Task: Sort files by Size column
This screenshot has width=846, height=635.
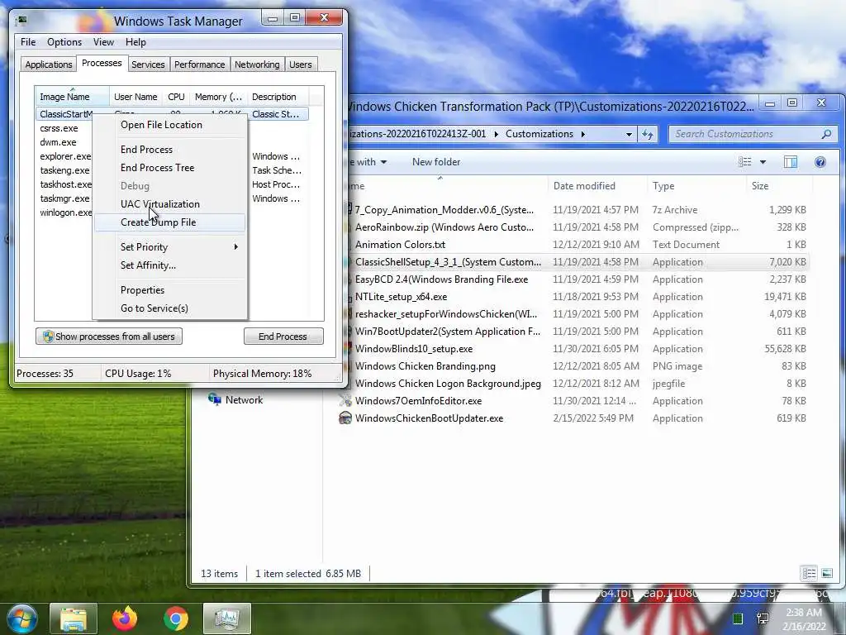Action: coord(780,186)
